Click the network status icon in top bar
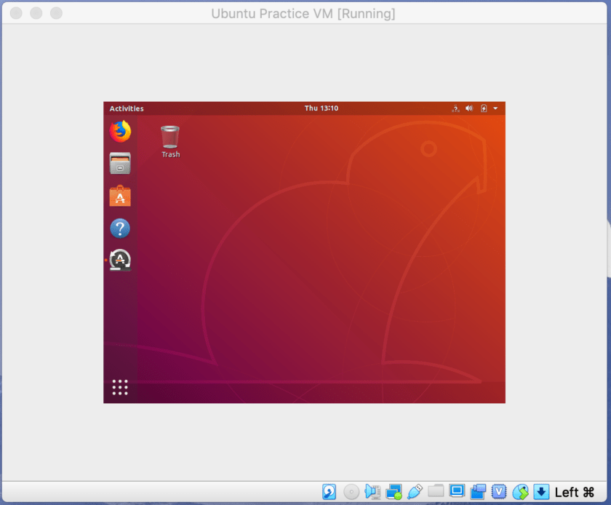Screen dimensions: 611x505 coord(455,108)
